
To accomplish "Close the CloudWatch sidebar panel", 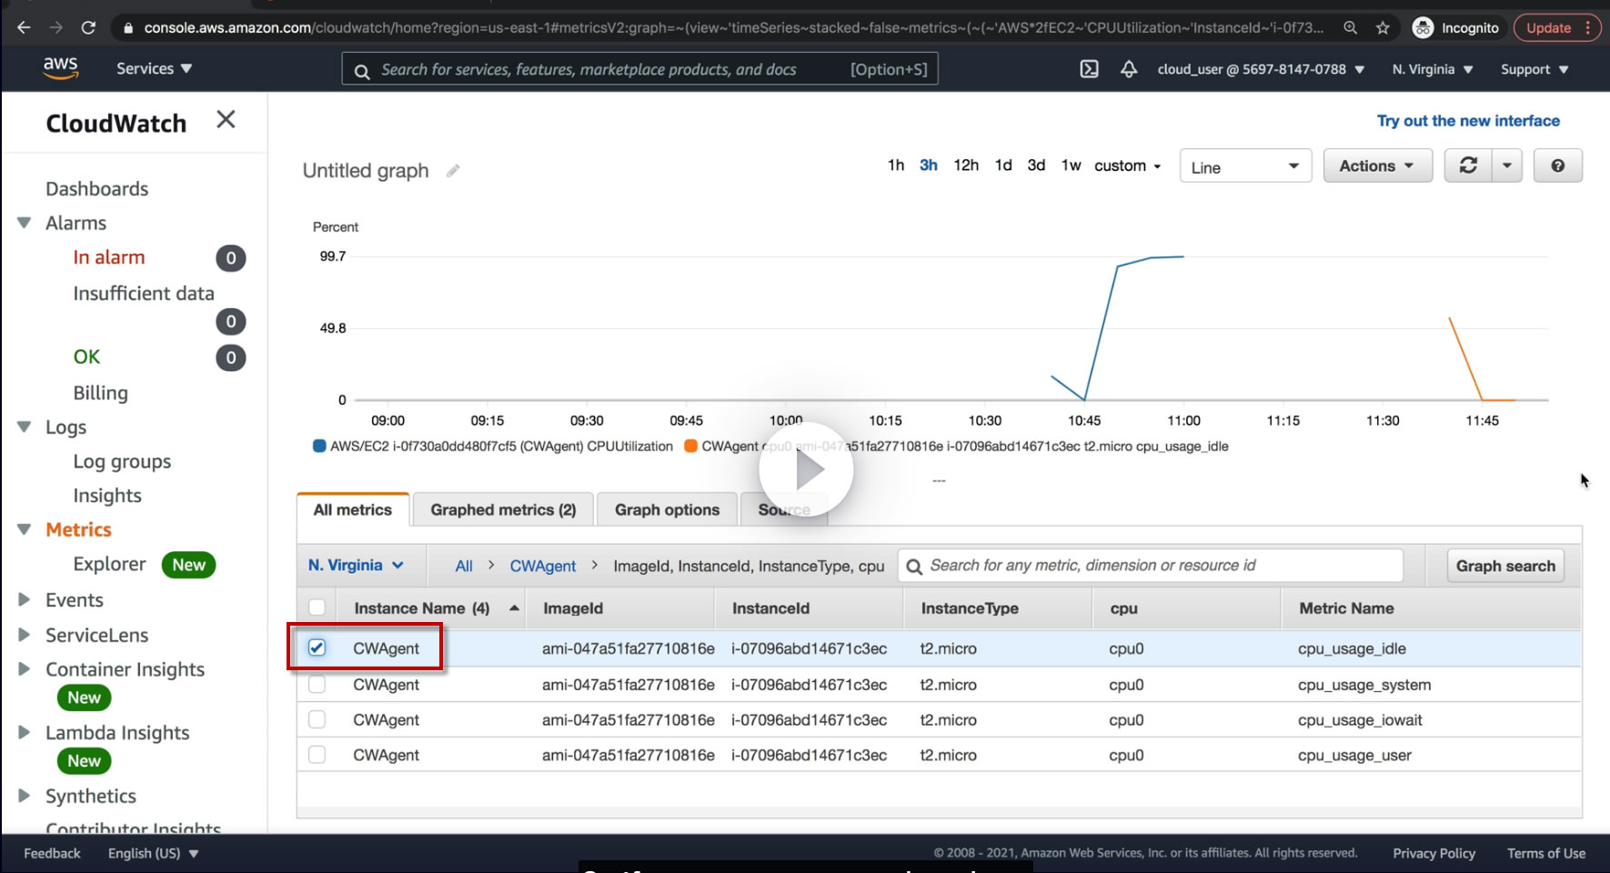I will pyautogui.click(x=226, y=119).
